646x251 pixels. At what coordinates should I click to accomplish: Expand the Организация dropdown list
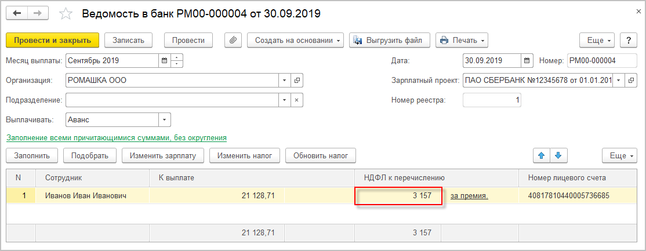[x=284, y=81]
